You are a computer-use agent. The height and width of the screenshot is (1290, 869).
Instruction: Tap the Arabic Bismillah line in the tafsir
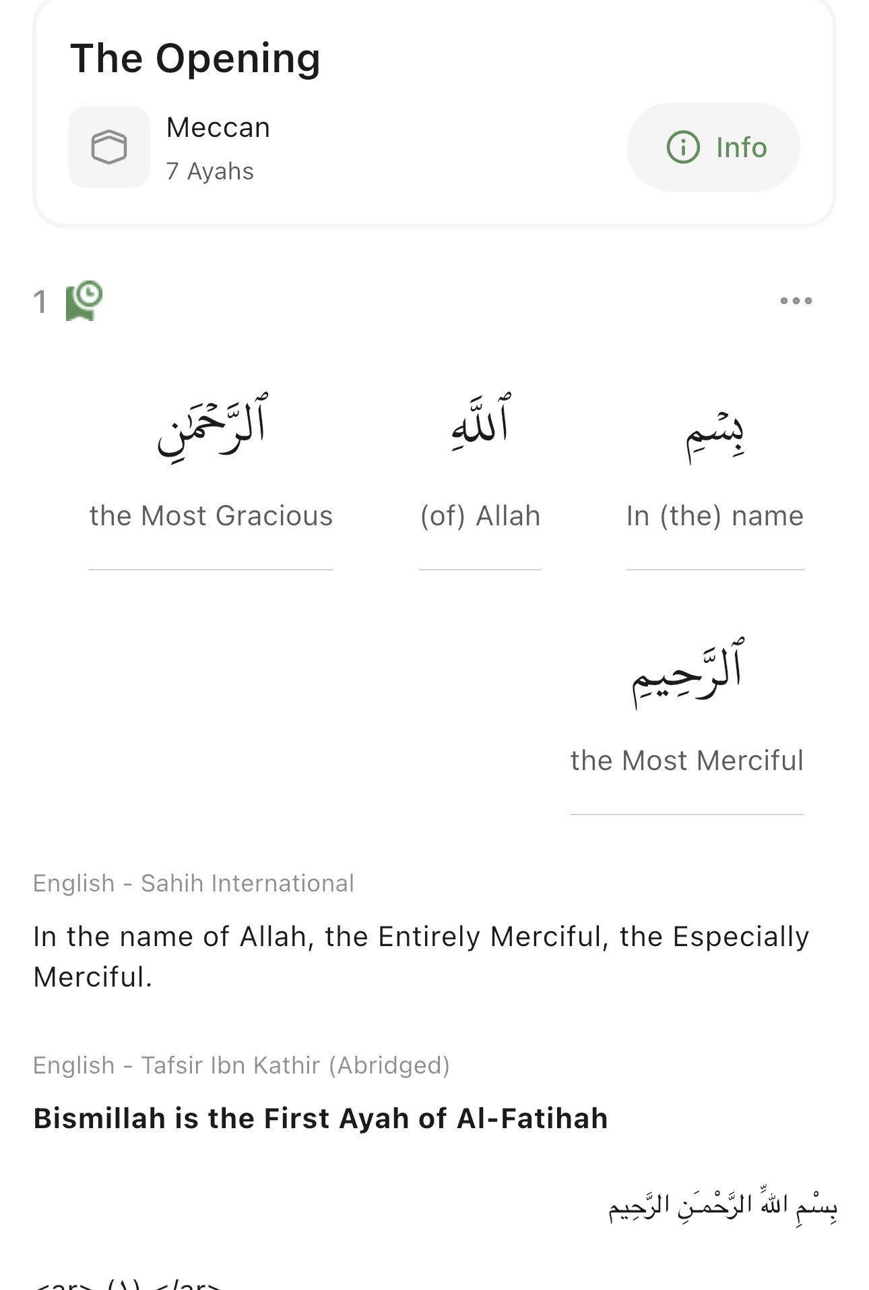(722, 1206)
